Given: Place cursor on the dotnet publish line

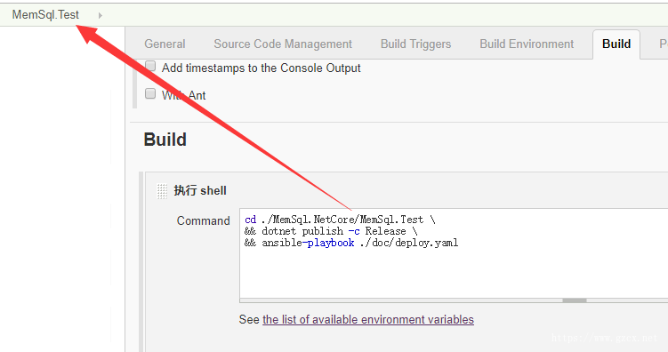Looking at the screenshot, I should [331, 231].
